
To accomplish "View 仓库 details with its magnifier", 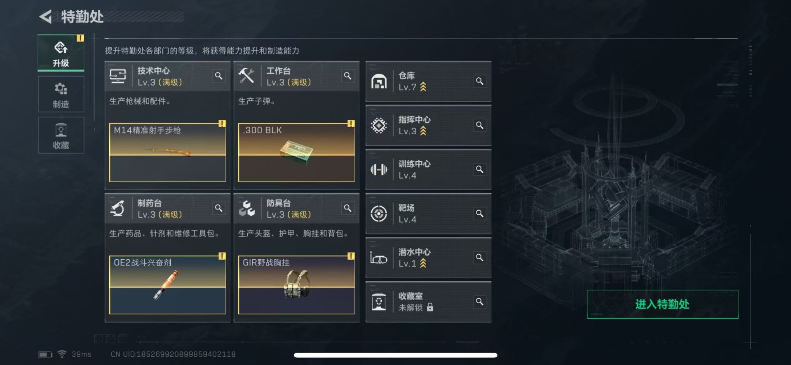I will tap(480, 81).
